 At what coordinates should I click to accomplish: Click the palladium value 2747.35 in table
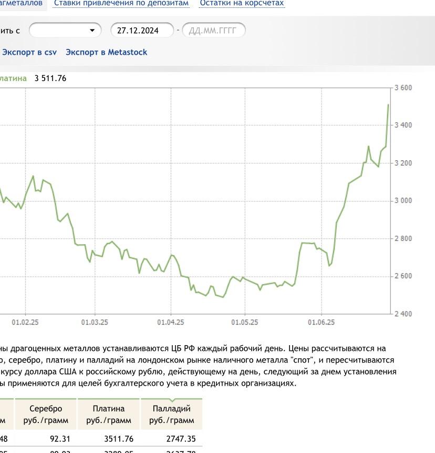pyautogui.click(x=181, y=439)
